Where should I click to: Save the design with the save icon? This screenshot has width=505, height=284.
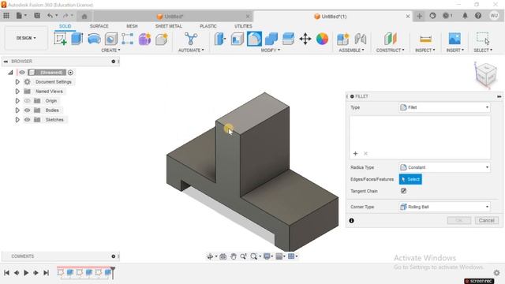[37, 16]
